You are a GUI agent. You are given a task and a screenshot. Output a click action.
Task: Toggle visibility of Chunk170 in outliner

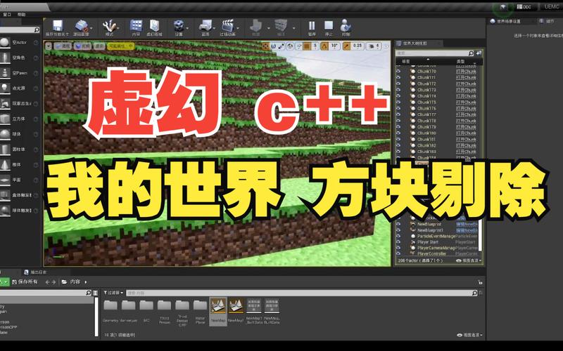(x=398, y=72)
